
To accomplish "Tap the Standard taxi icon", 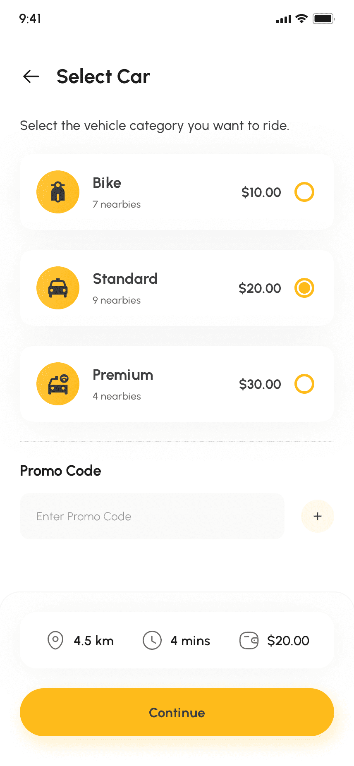I will coord(58,288).
